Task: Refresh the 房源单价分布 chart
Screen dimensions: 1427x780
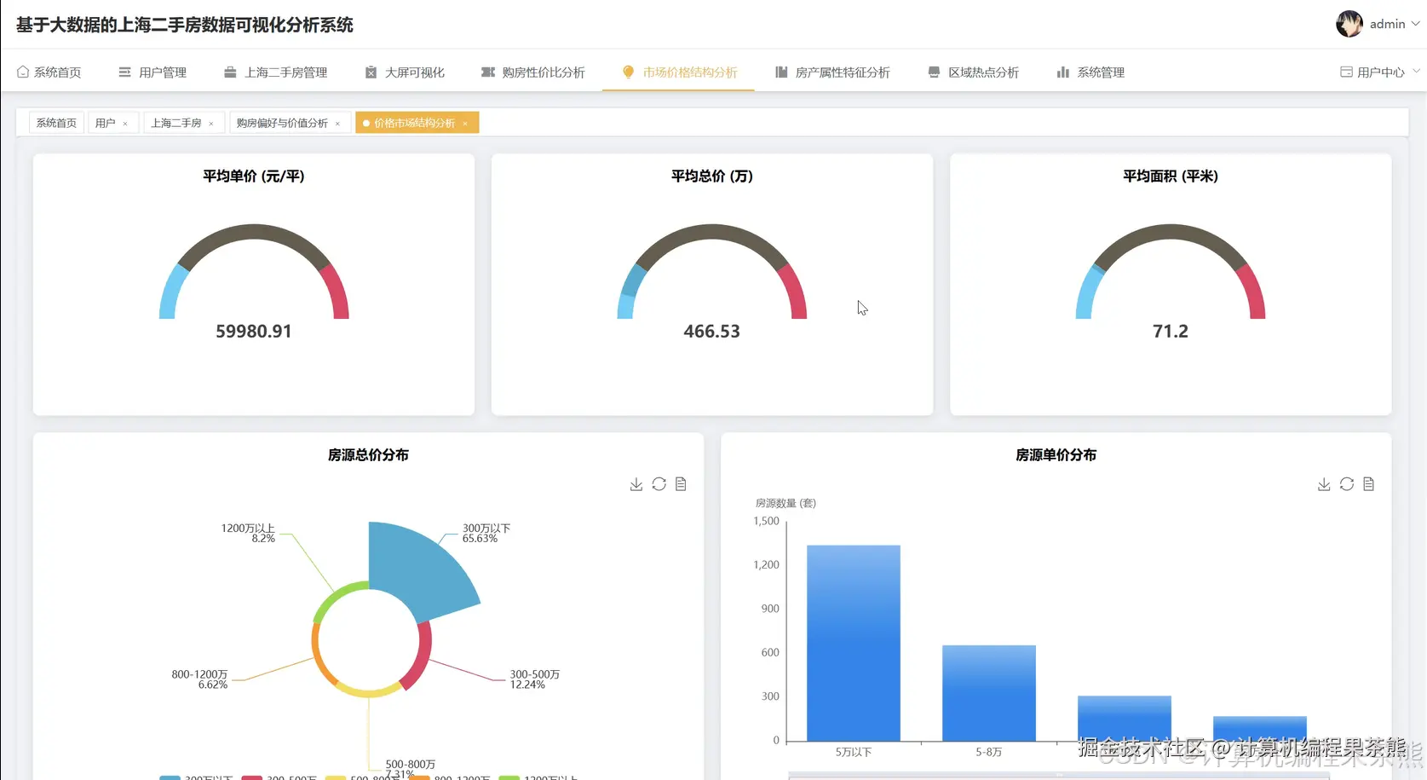Action: click(x=1347, y=484)
